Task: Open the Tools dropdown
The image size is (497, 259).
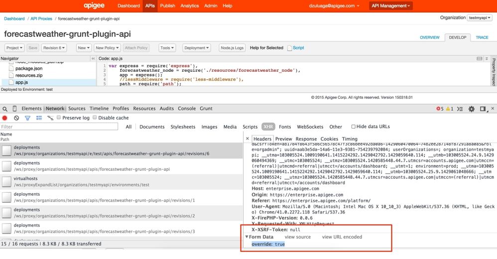Action: [x=167, y=48]
